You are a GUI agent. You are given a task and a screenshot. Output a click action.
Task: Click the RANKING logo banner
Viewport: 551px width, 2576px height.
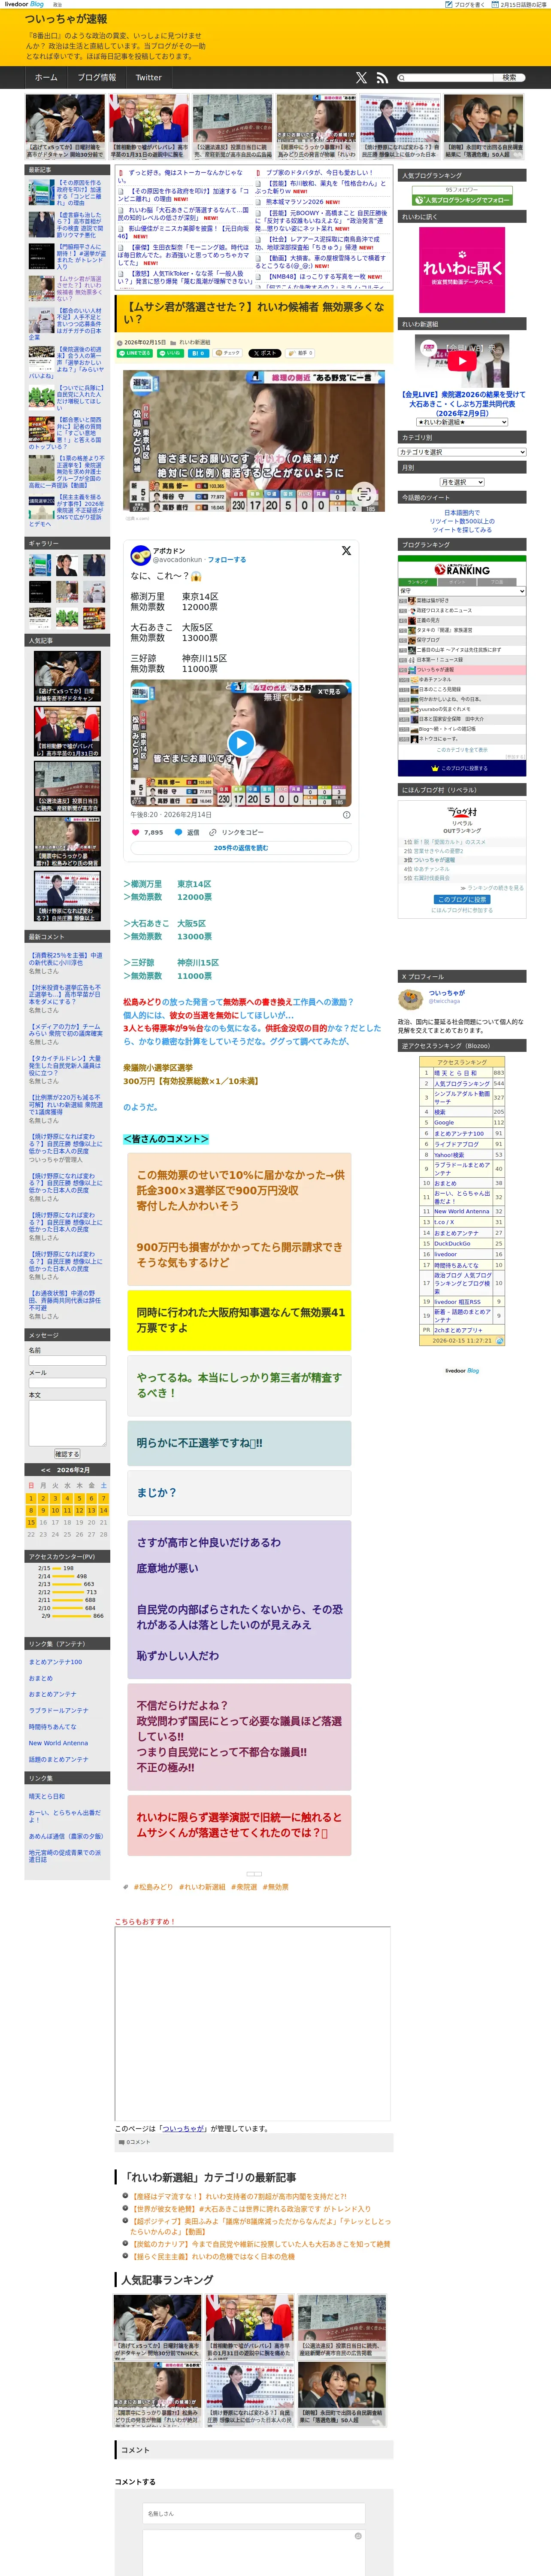[462, 568]
